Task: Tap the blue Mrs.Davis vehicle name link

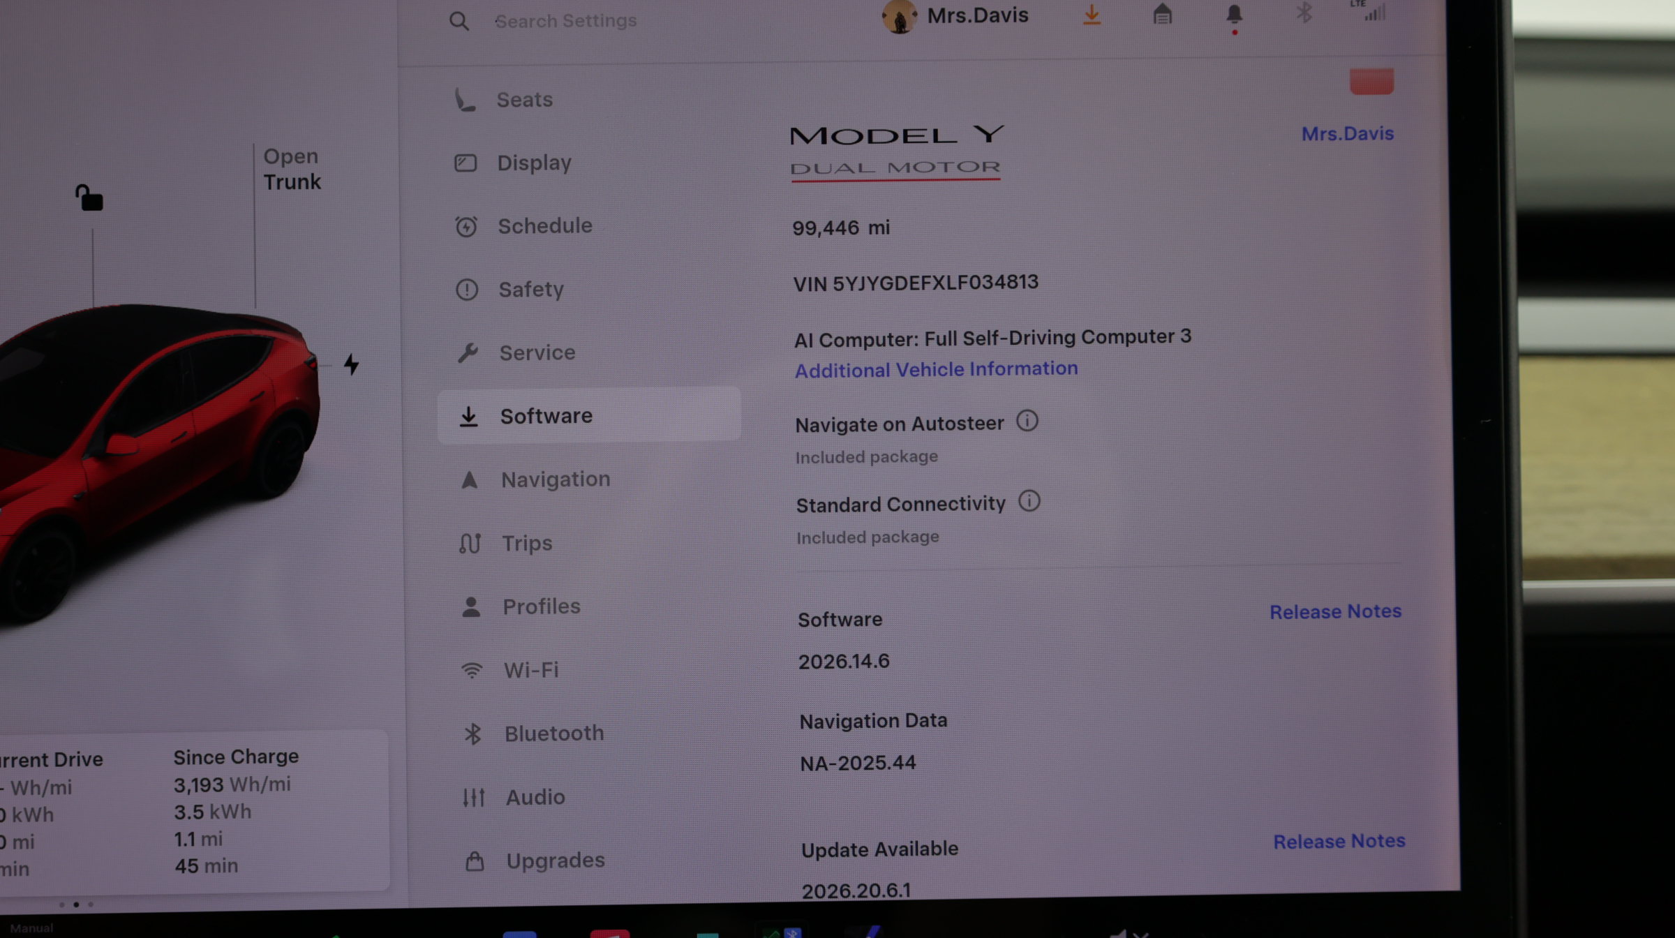Action: [x=1347, y=133]
